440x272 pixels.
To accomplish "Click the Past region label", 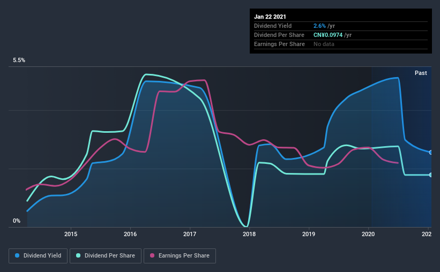I will coord(421,73).
